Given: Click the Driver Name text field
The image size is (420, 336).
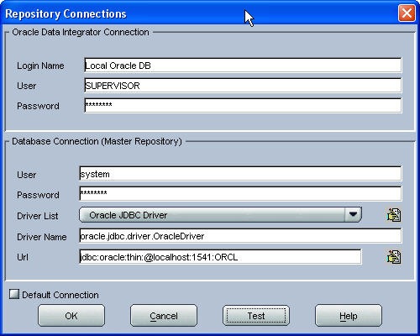Looking at the screenshot, I should pos(240,236).
